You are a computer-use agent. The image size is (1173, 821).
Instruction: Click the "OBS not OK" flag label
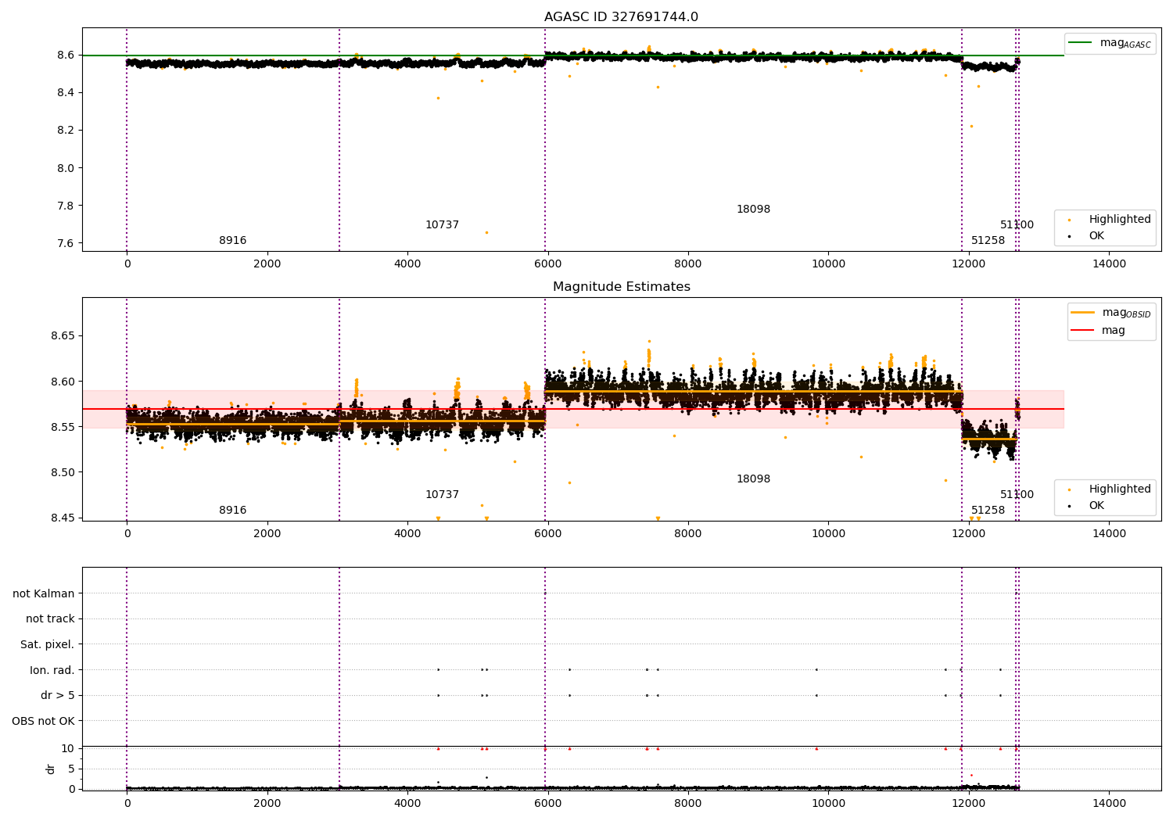[x=43, y=721]
